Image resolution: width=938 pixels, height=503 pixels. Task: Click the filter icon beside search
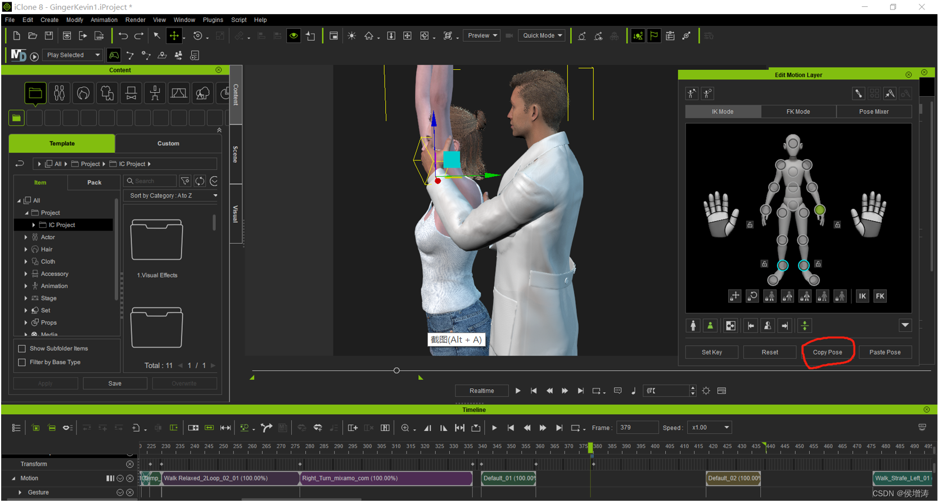coord(185,181)
